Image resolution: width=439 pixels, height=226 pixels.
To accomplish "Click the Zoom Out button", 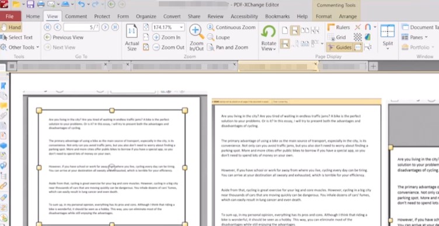I will click(169, 47).
